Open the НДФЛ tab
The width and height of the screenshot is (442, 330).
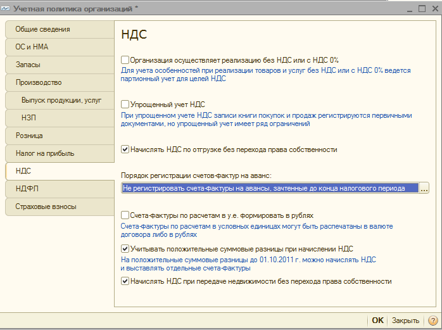pyautogui.click(x=60, y=189)
